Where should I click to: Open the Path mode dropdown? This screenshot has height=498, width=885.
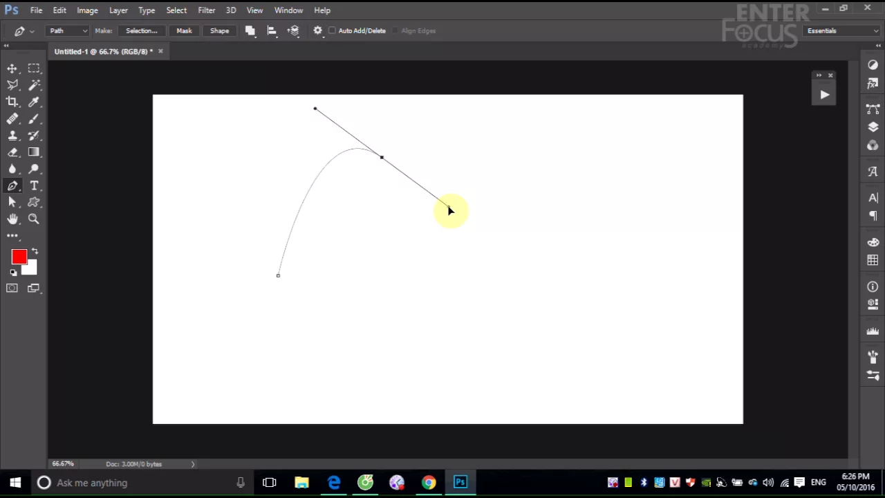[68, 30]
